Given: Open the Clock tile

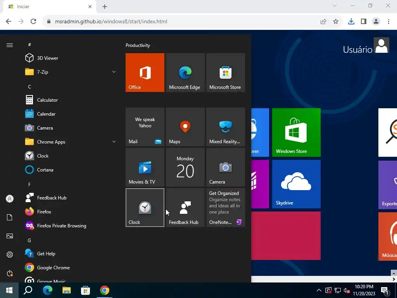Looking at the screenshot, I should [x=145, y=208].
